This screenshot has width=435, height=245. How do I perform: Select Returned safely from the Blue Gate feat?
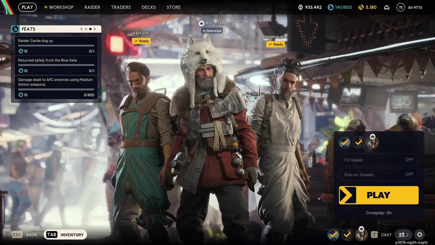[x=56, y=66]
